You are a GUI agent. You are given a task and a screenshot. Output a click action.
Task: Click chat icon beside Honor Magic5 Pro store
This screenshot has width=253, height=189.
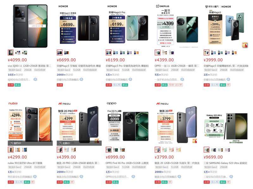click(x=130, y=79)
